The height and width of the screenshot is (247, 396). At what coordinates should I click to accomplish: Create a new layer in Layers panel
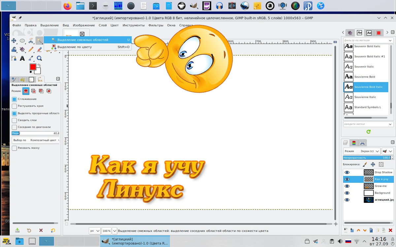(x=346, y=230)
